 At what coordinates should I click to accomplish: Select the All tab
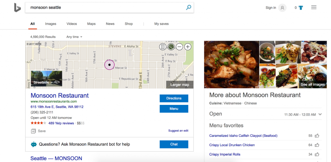click(33, 24)
